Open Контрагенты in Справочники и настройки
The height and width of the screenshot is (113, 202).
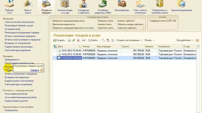pos(11,110)
